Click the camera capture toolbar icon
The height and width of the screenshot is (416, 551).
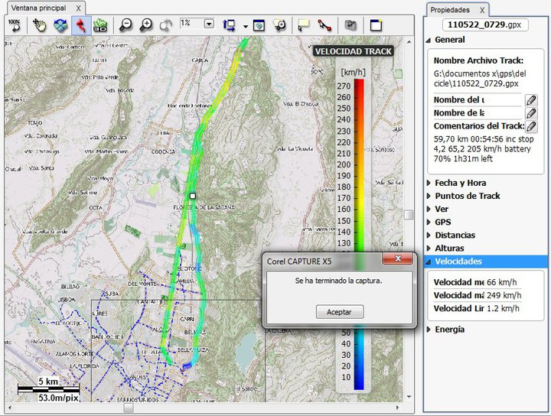coord(350,24)
